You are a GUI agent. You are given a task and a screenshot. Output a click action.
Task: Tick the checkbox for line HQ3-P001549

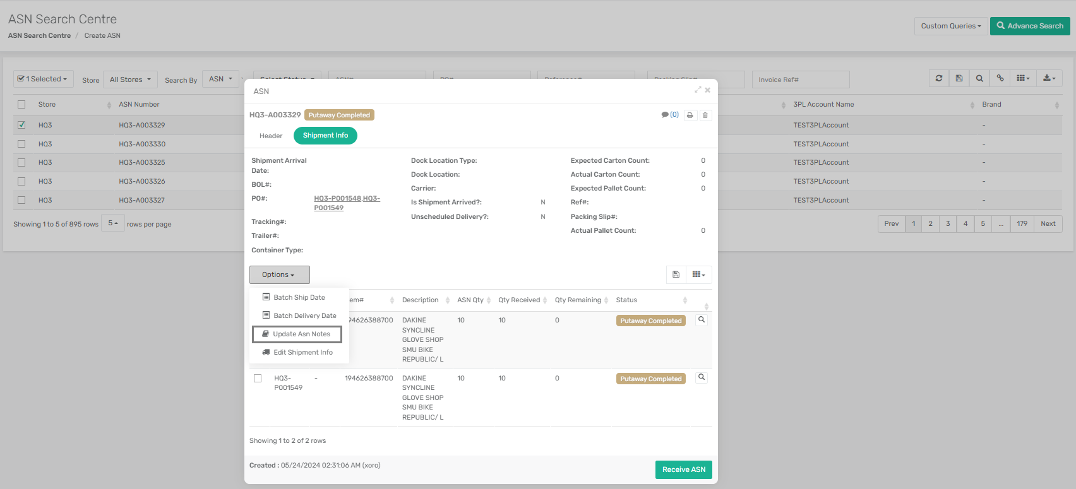[258, 379]
